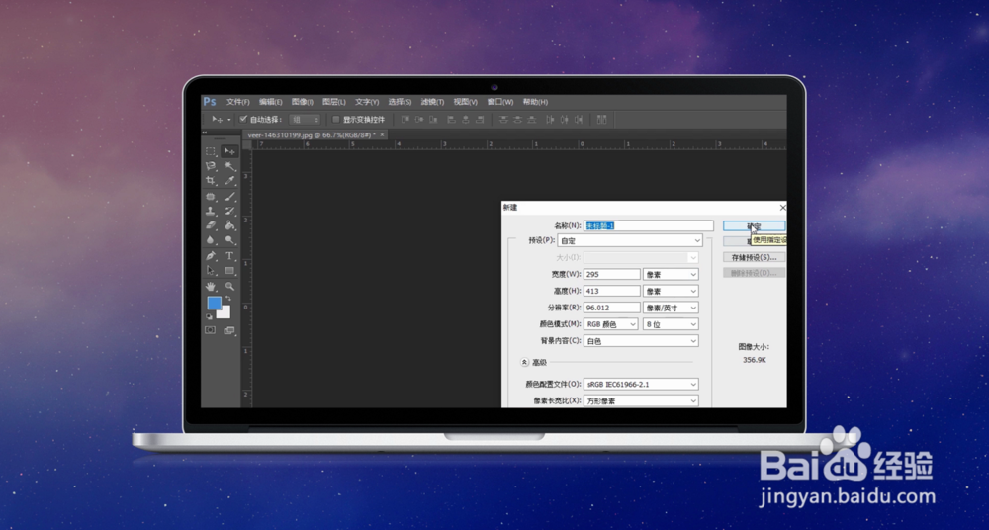Screen dimensions: 989x530
Task: Enable the 显示变换控件 checkbox
Action: (336, 120)
